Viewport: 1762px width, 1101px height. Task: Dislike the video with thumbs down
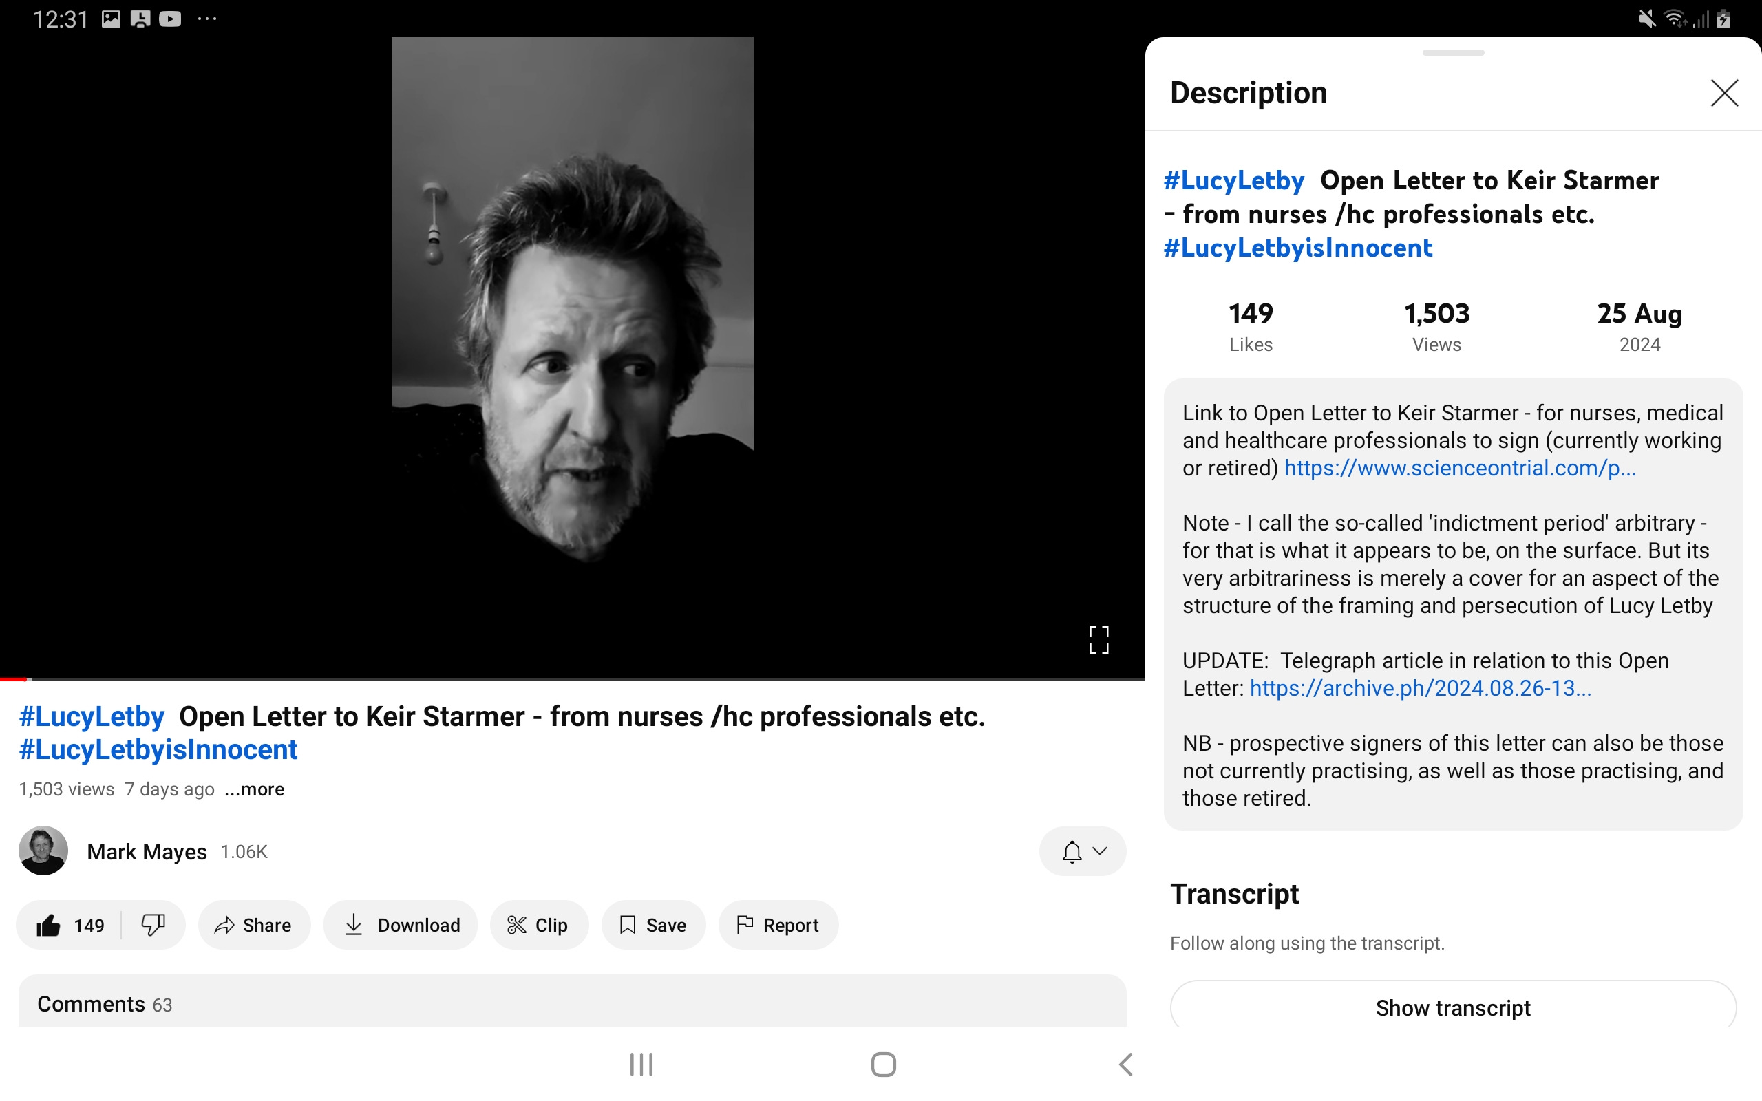click(153, 925)
